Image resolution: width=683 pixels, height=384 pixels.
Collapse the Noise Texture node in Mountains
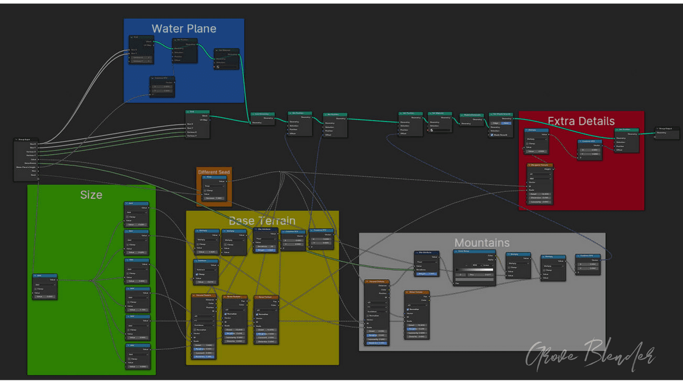(x=407, y=292)
